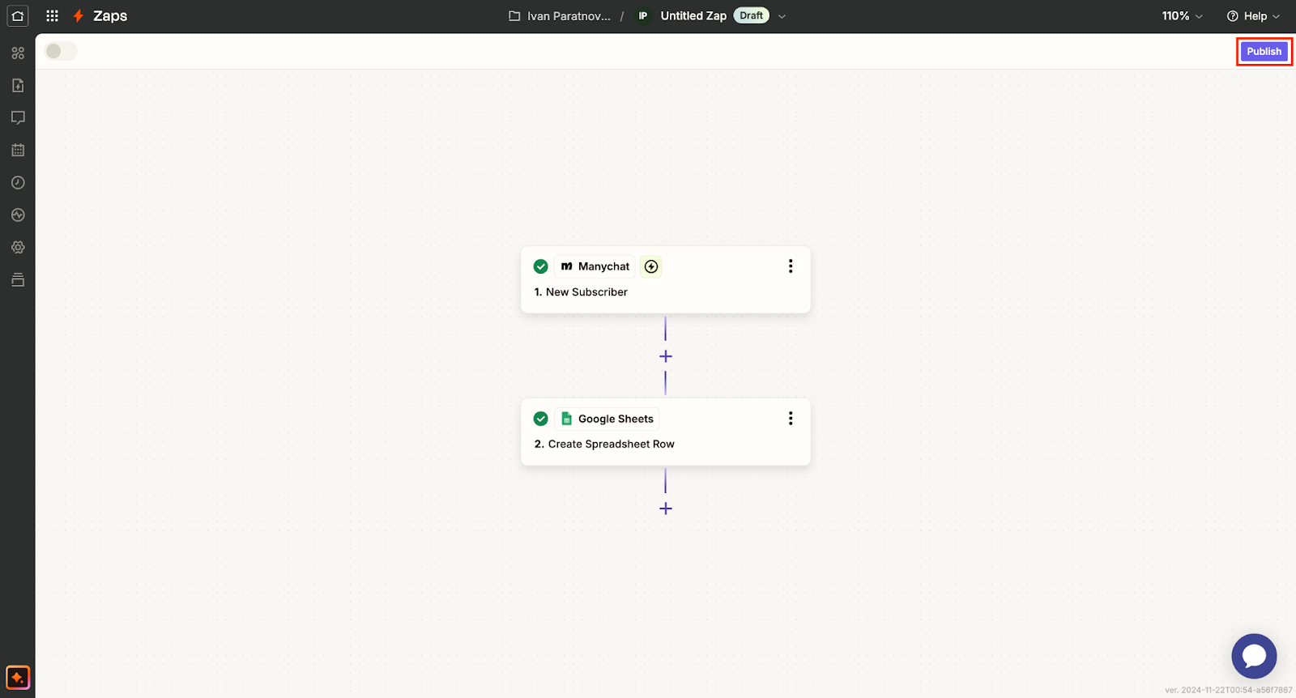Open the AI copilot sparkle icon
Screen dimensions: 1296x698
18,677
